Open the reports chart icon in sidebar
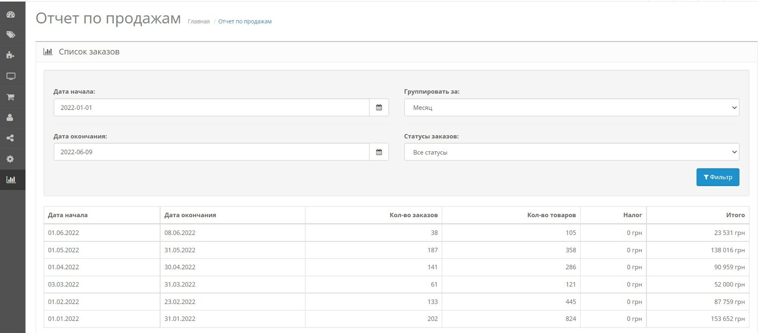This screenshot has height=333, width=758. [x=11, y=179]
